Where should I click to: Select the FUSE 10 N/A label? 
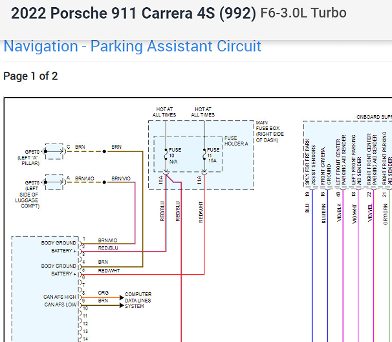pyautogui.click(x=175, y=156)
